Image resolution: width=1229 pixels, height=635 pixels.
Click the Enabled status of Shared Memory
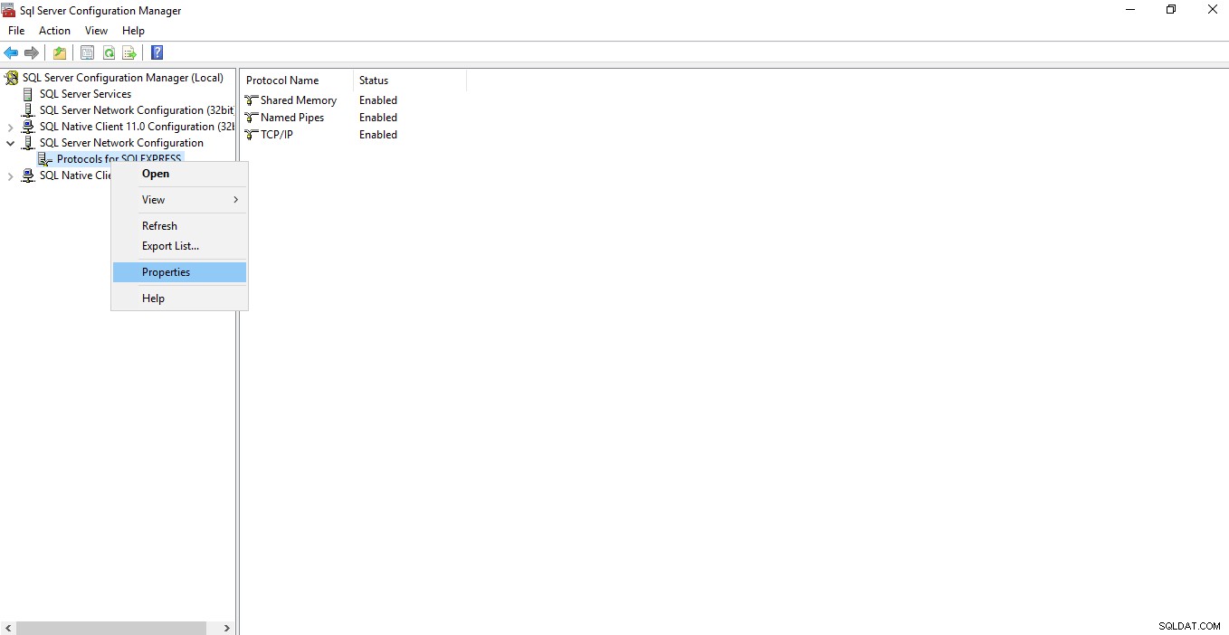point(378,100)
